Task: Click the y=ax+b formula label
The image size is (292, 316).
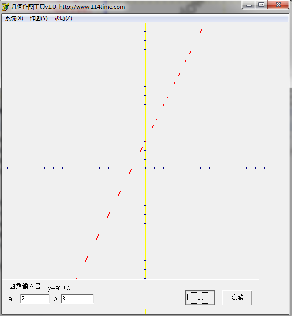Action: pyautogui.click(x=59, y=288)
